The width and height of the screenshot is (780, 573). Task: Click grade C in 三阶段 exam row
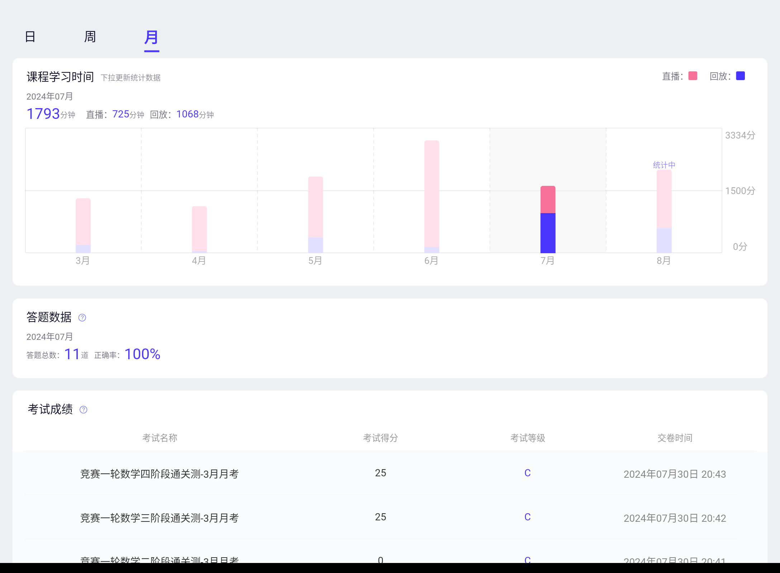pyautogui.click(x=528, y=517)
